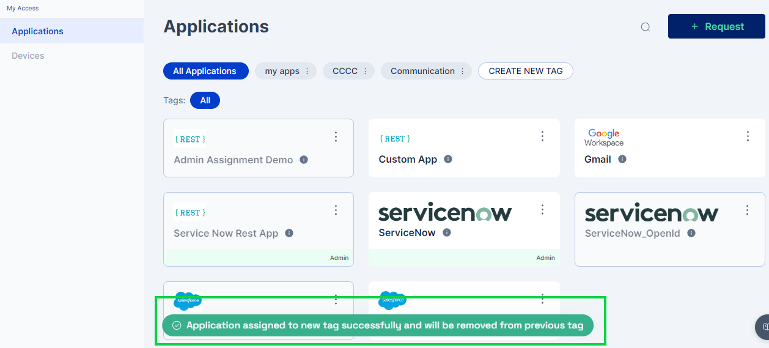This screenshot has width=769, height=348.
Task: Click the search magnifier icon
Action: [645, 27]
